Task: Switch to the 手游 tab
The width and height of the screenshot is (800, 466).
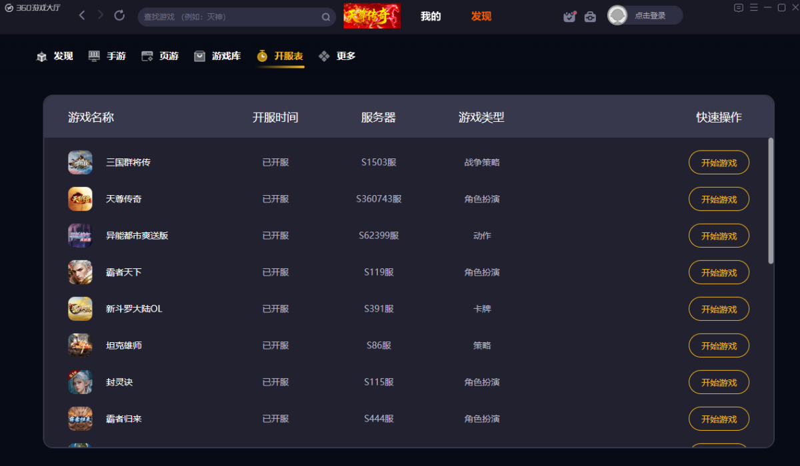Action: [107, 57]
